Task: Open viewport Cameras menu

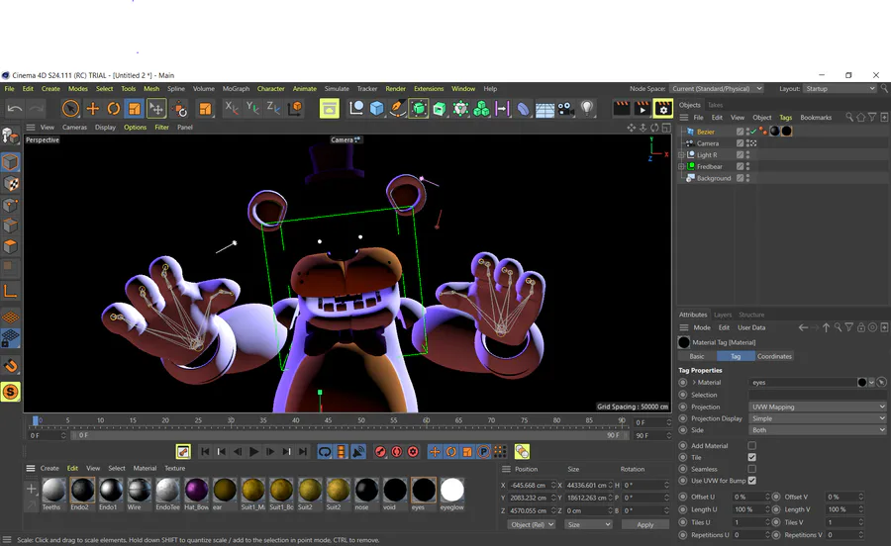Action: (74, 128)
